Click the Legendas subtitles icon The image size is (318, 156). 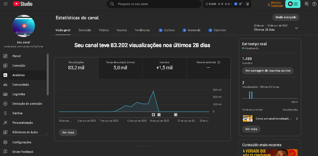point(5,94)
